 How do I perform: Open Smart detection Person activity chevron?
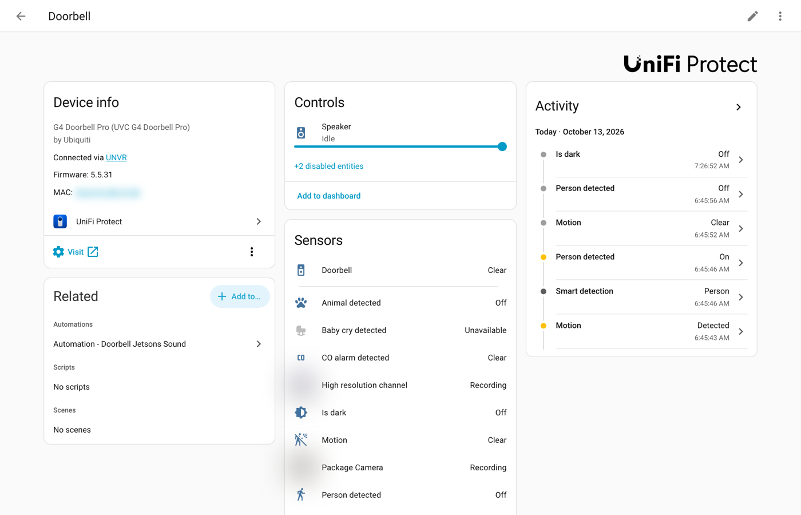click(741, 298)
